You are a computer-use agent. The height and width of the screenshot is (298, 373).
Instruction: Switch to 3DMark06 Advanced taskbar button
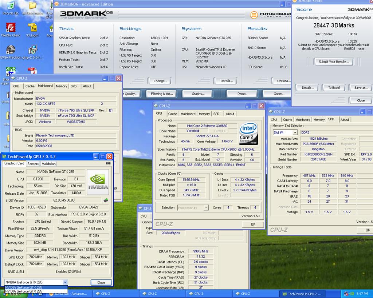click(68, 294)
